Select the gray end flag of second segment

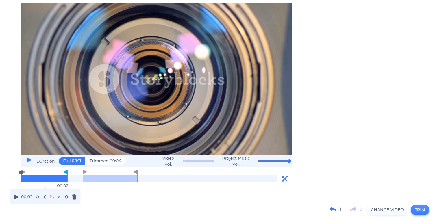coord(135,172)
